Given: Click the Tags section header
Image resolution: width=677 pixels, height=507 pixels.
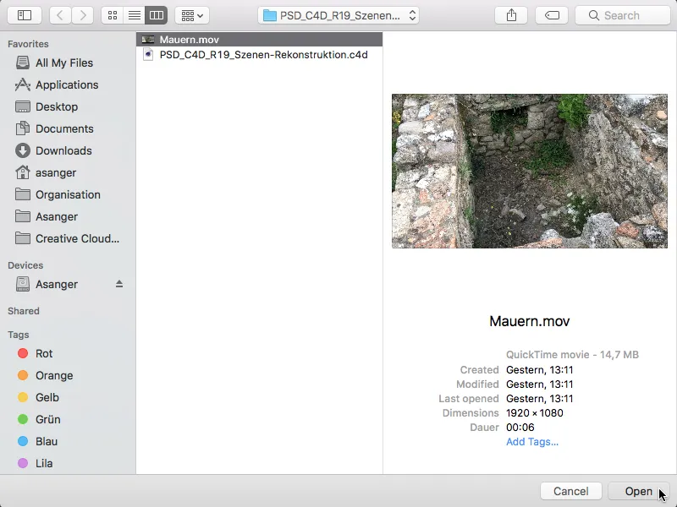Looking at the screenshot, I should click(x=18, y=335).
